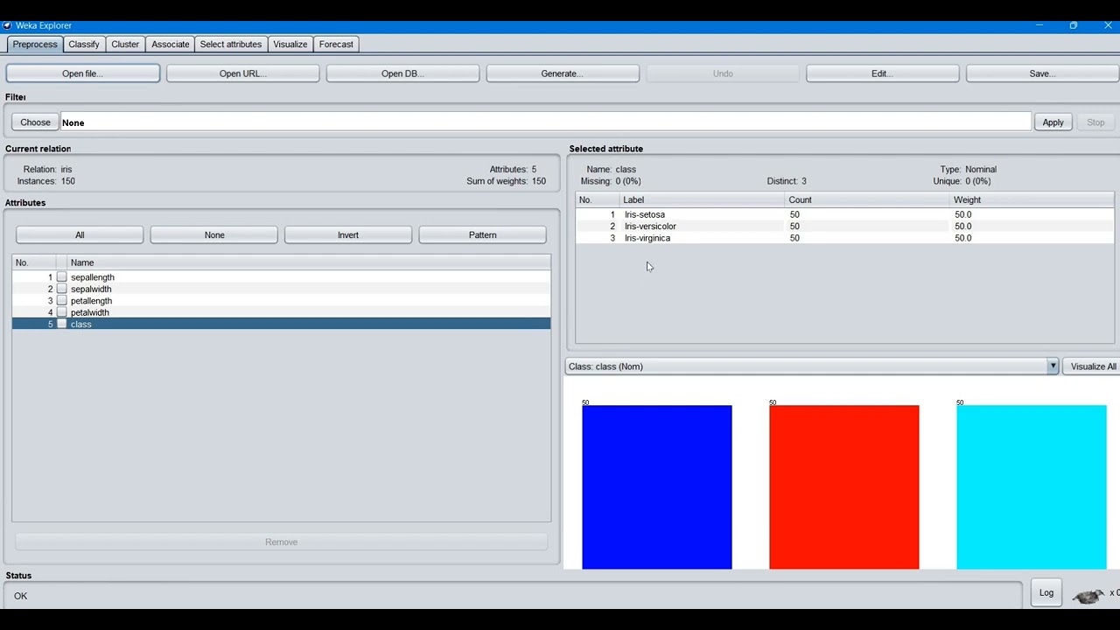Click the None attributes button
The height and width of the screenshot is (630, 1120).
click(x=214, y=235)
